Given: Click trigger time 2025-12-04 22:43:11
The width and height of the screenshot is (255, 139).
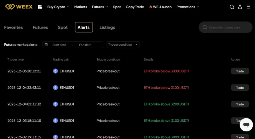Looking at the screenshot, I should tap(24, 88).
